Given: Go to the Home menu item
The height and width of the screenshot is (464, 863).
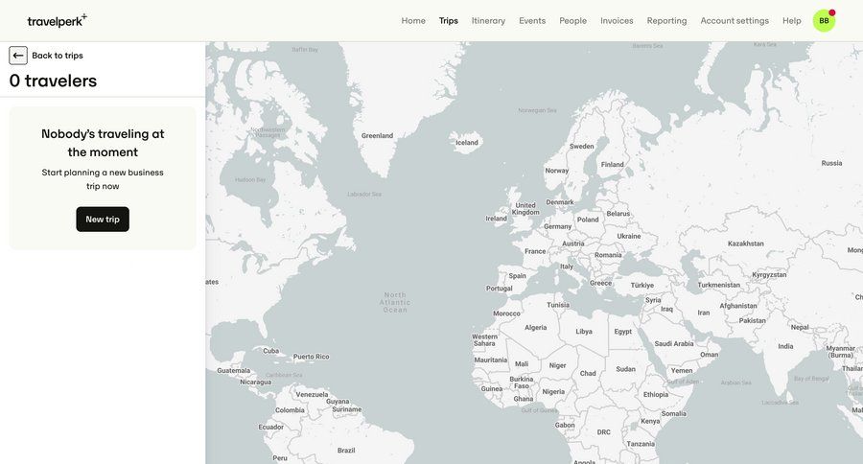Looking at the screenshot, I should coord(413,20).
